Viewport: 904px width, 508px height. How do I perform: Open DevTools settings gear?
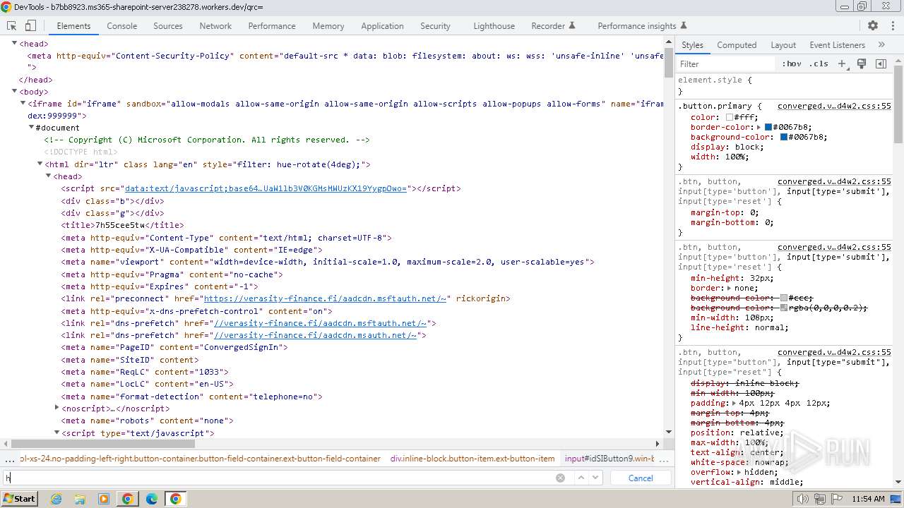[873, 25]
